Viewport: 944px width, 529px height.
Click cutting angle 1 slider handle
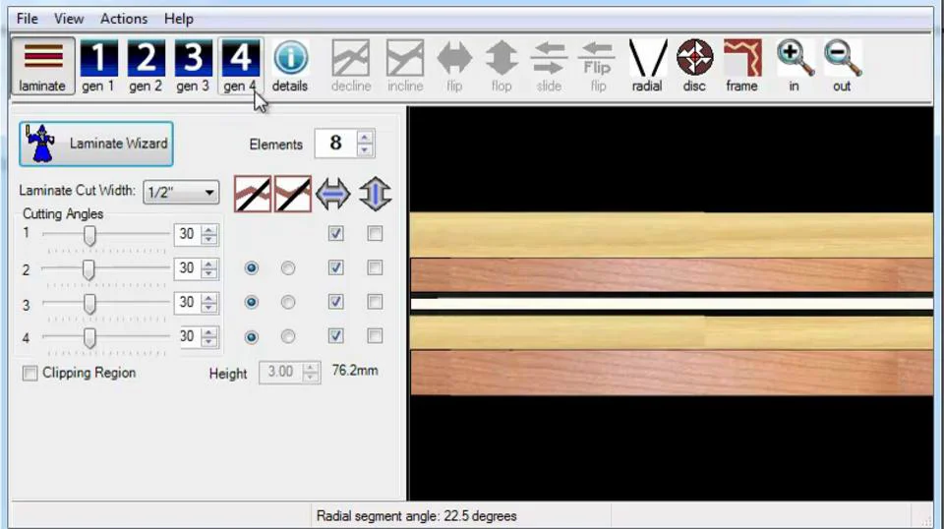(x=89, y=235)
